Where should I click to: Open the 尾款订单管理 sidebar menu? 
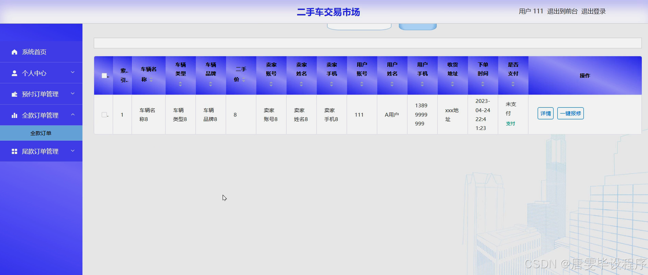(41, 151)
